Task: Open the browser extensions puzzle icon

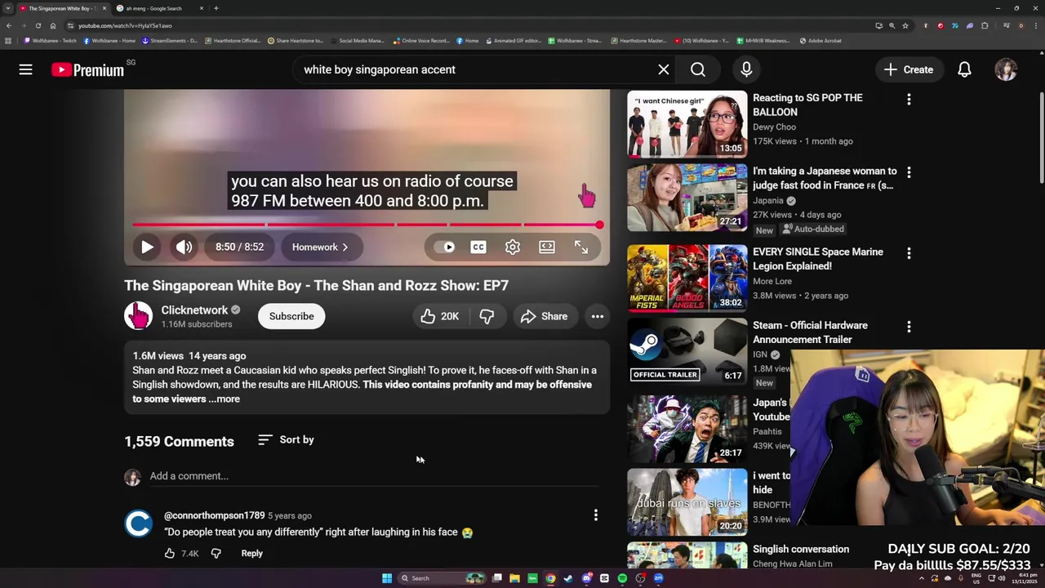Action: 985,25
